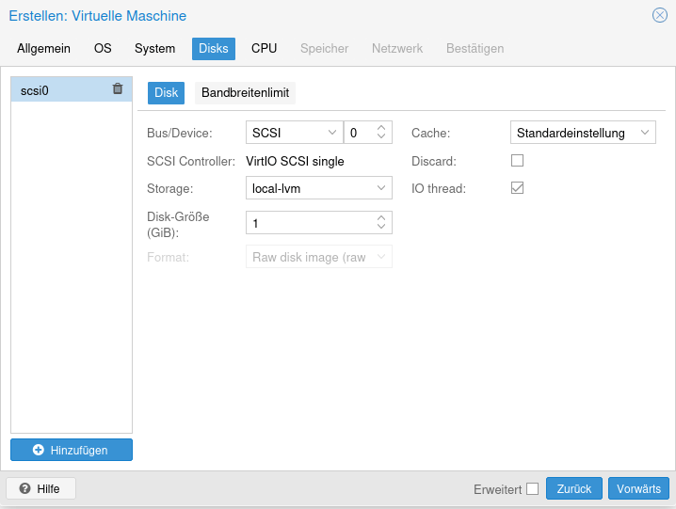Close the Create Virtual Machine dialog

coord(660,15)
